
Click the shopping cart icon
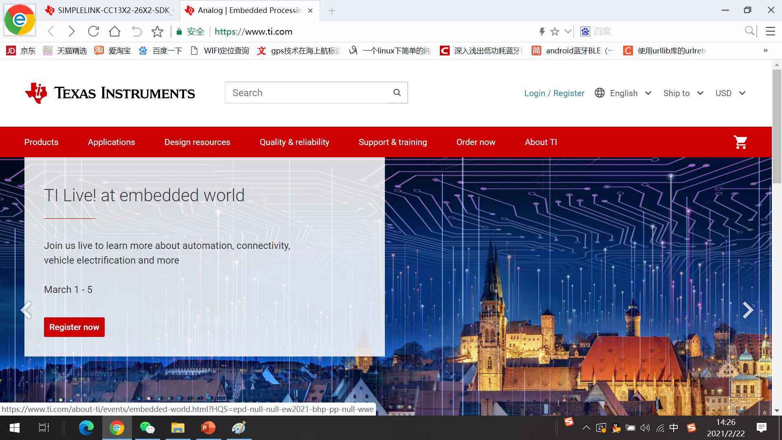(740, 142)
